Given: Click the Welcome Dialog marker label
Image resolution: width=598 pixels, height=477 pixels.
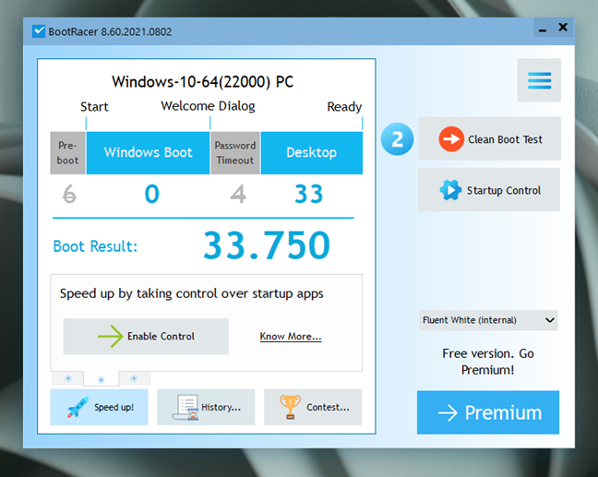Looking at the screenshot, I should coord(208,106).
